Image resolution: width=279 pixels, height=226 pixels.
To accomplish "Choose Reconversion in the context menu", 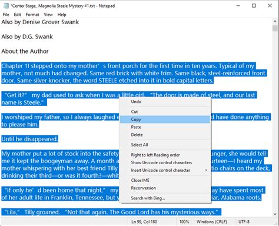I will [165, 188].
